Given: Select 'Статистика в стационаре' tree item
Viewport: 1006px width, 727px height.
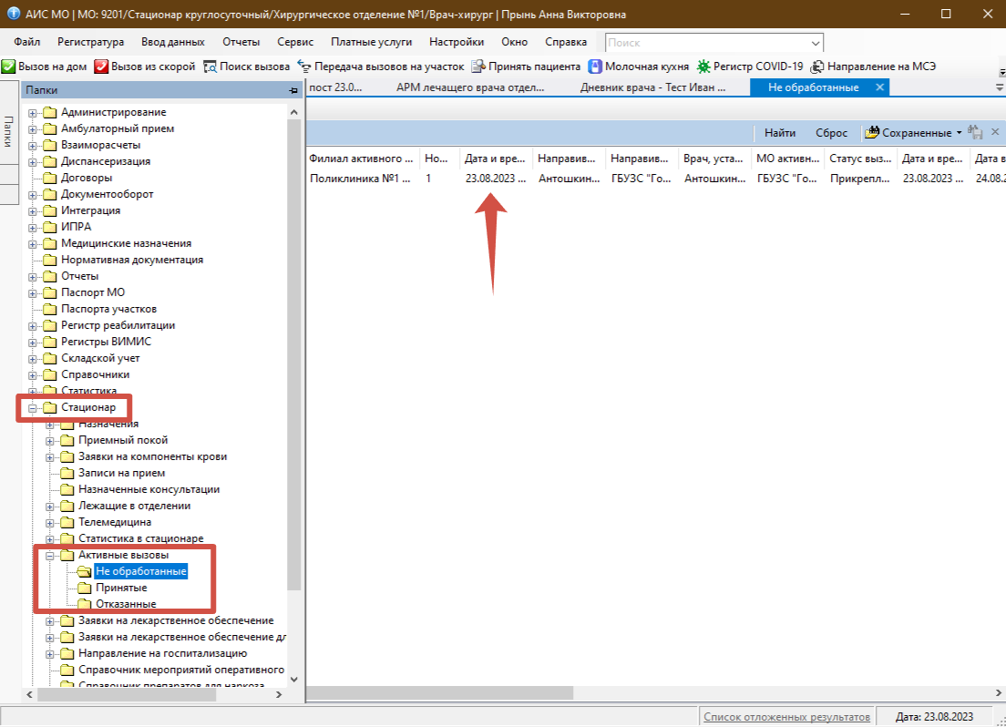Looking at the screenshot, I should (x=141, y=538).
